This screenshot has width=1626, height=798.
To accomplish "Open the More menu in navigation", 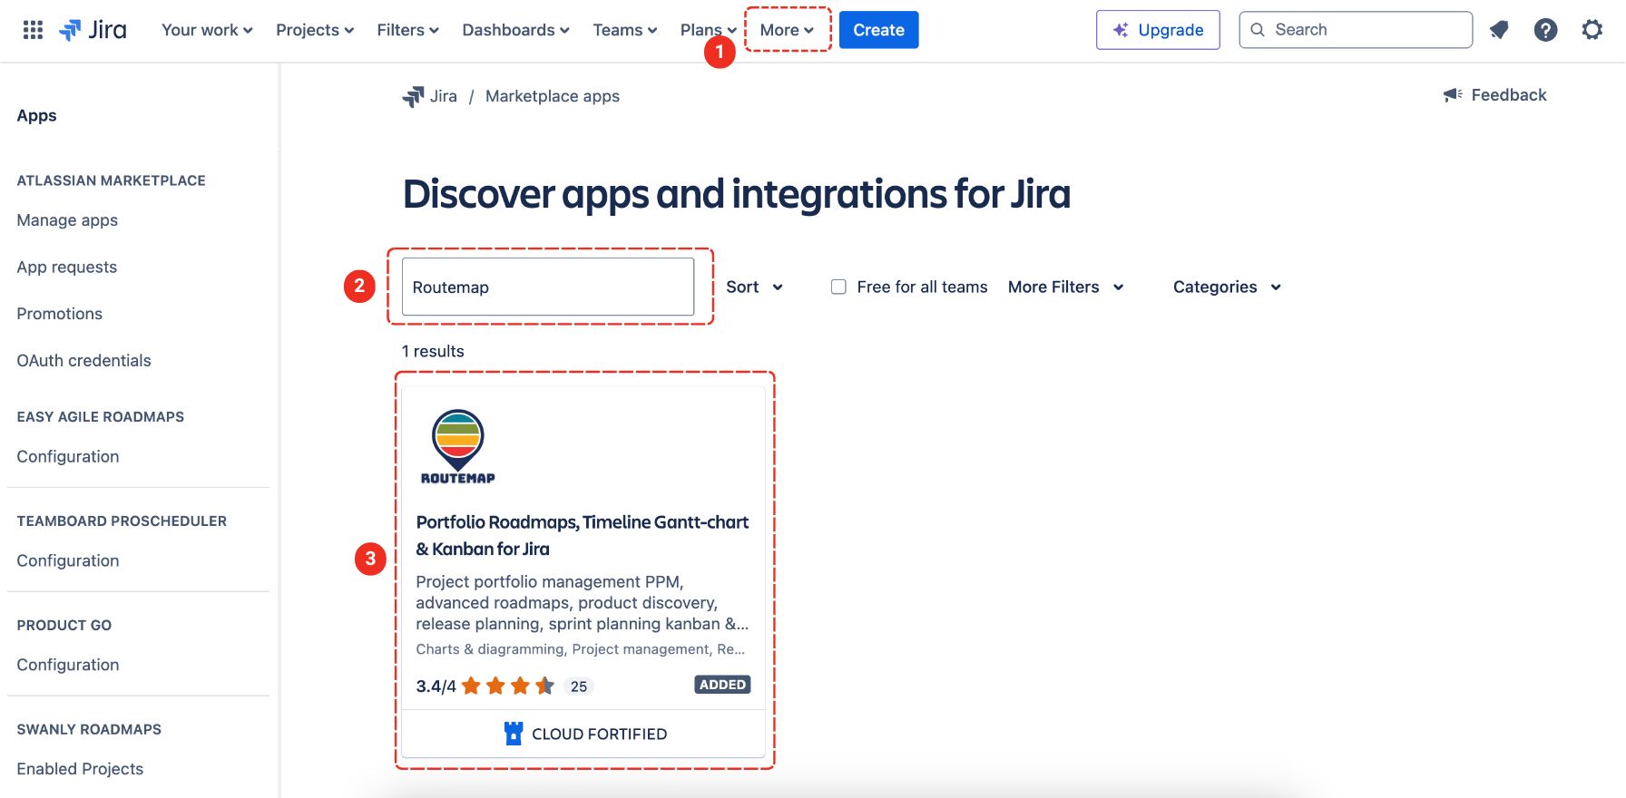I will 787,30.
